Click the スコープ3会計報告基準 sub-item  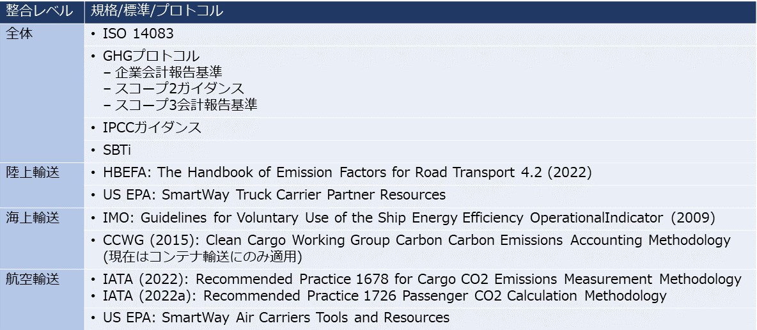tap(186, 105)
